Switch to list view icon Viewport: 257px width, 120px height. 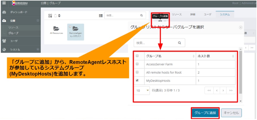pyautogui.click(x=101, y=16)
